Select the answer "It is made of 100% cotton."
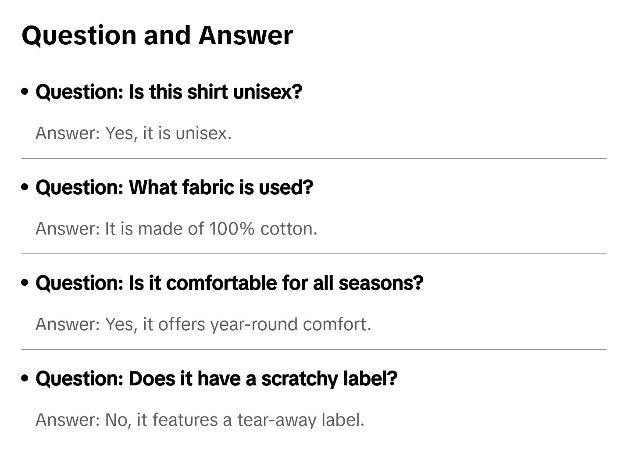The height and width of the screenshot is (470, 628). click(176, 229)
